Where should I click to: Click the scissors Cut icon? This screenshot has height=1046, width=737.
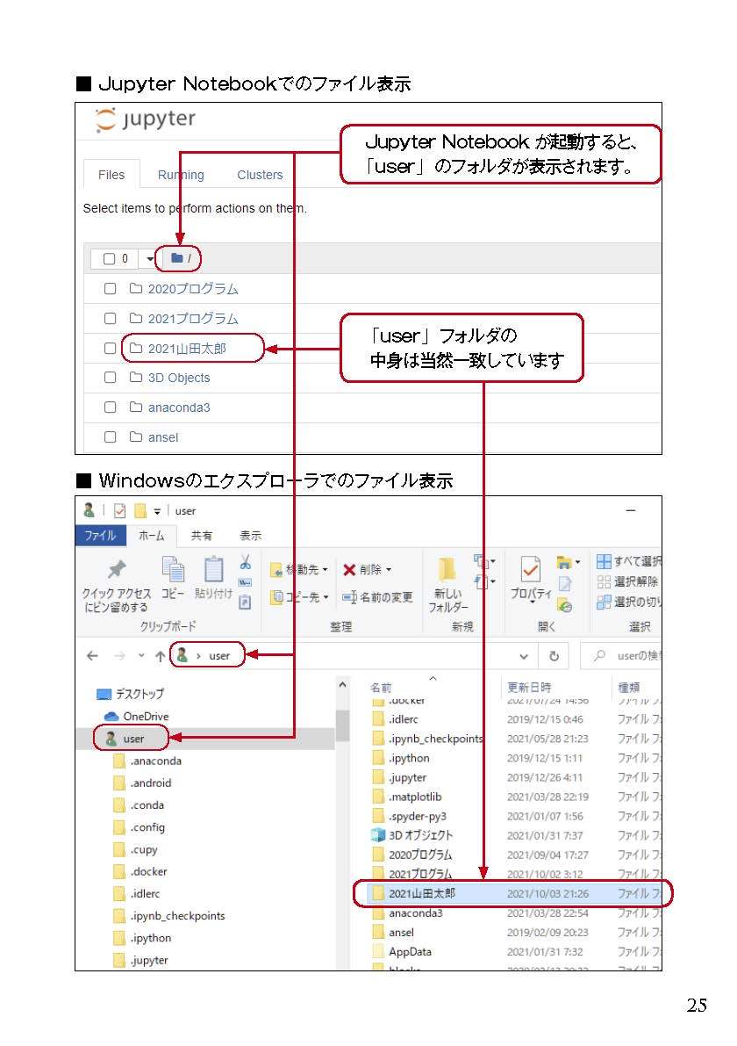click(246, 562)
